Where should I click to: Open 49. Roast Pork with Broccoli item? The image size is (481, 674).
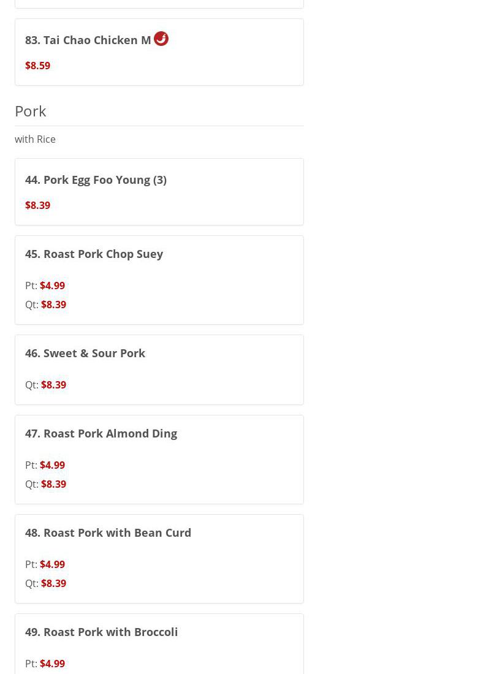coord(101,632)
